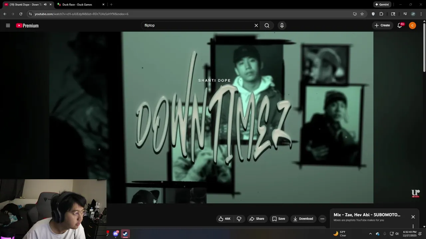The image size is (426, 239).
Task: Open the JP Chrome profile
Action: (413, 14)
